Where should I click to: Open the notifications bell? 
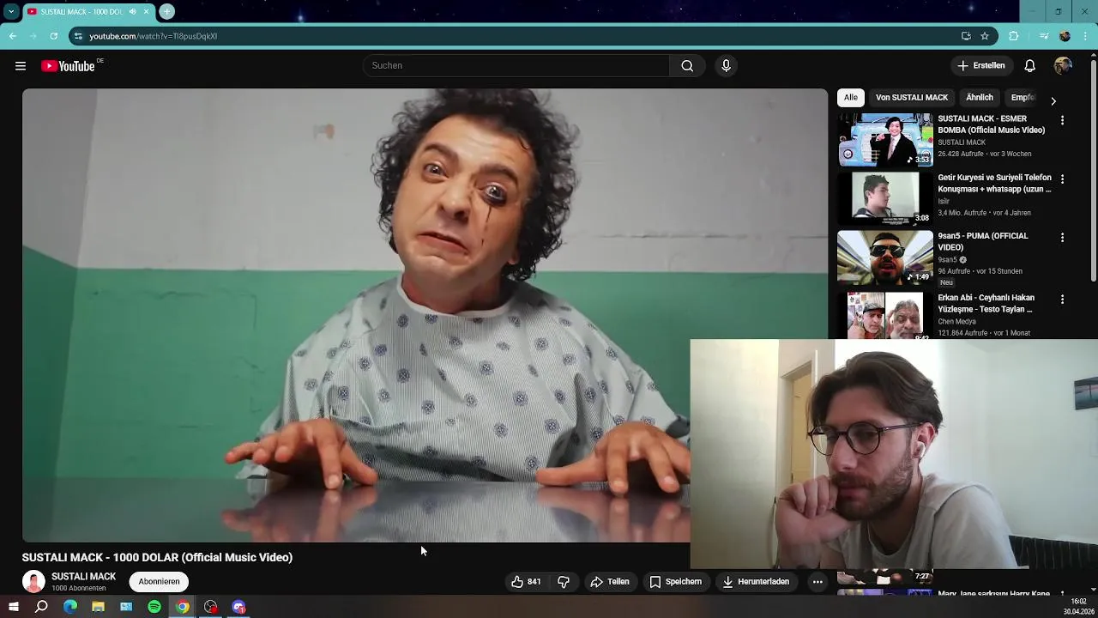point(1029,66)
